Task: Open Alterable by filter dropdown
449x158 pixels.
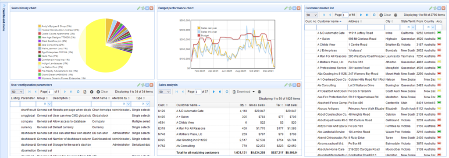Action: click(128, 104)
